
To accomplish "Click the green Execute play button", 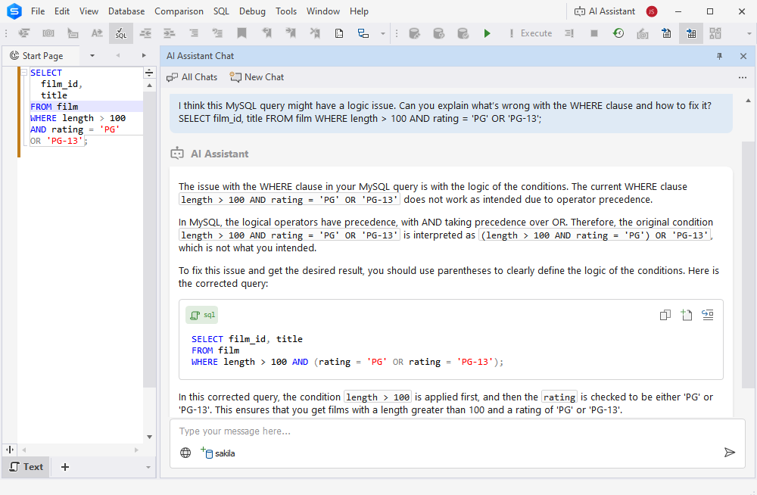I will [x=487, y=33].
